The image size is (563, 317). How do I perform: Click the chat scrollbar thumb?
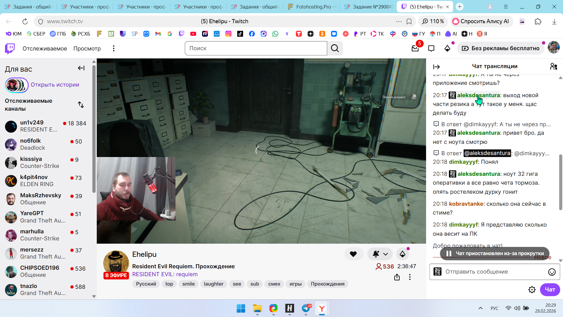(560, 182)
